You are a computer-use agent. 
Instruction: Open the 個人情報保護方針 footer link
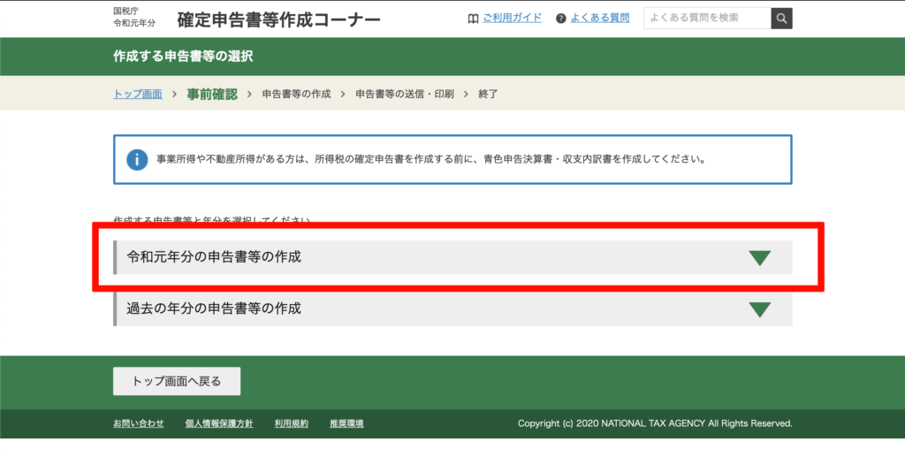[219, 423]
